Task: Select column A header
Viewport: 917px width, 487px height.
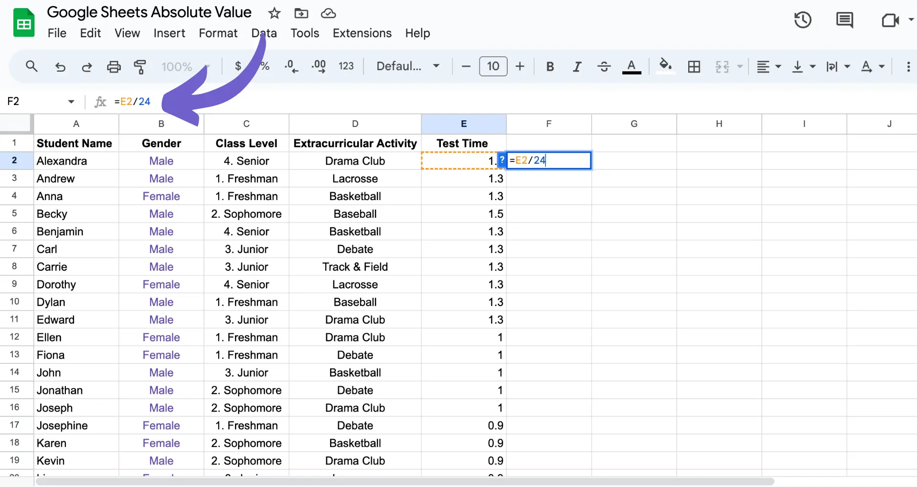Action: click(x=76, y=124)
